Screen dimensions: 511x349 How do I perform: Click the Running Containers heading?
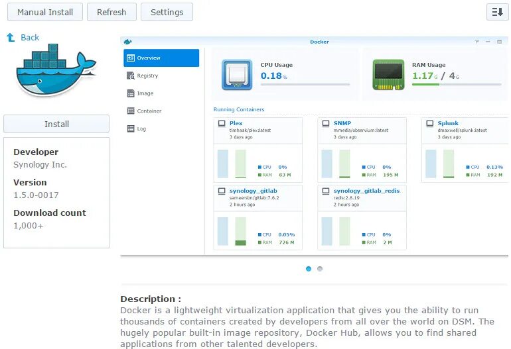click(239, 110)
